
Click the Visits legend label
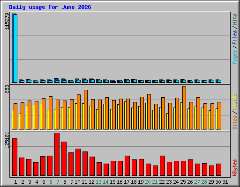click(x=235, y=102)
